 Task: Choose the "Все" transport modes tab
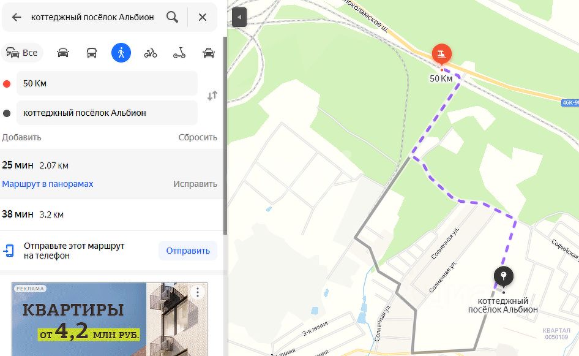(22, 53)
